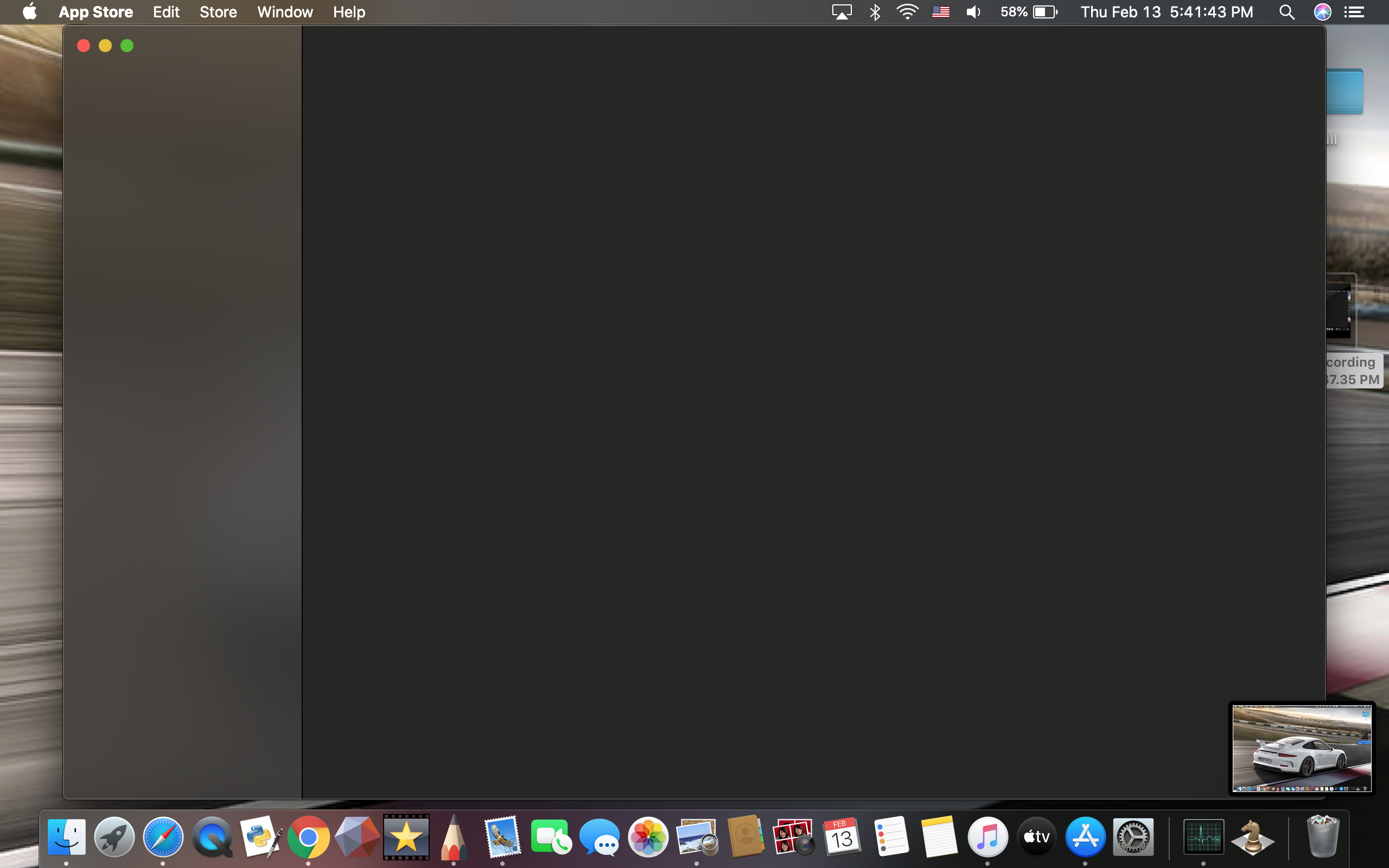Image resolution: width=1389 pixels, height=868 pixels.
Task: Open System Preferences gear icon
Action: click(1133, 837)
